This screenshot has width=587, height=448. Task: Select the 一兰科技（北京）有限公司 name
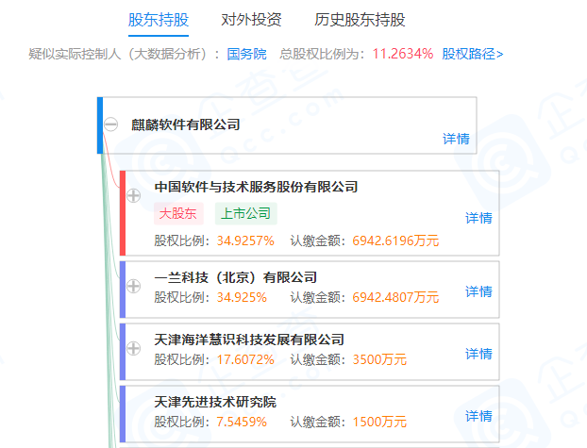pos(236,277)
